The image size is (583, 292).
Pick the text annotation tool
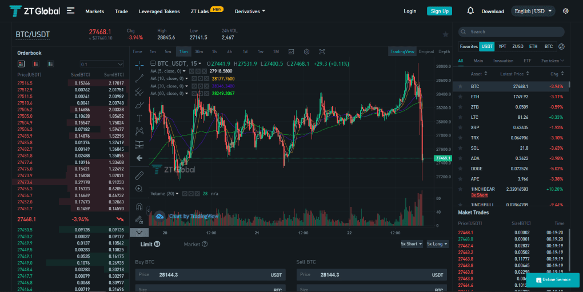[x=139, y=118]
